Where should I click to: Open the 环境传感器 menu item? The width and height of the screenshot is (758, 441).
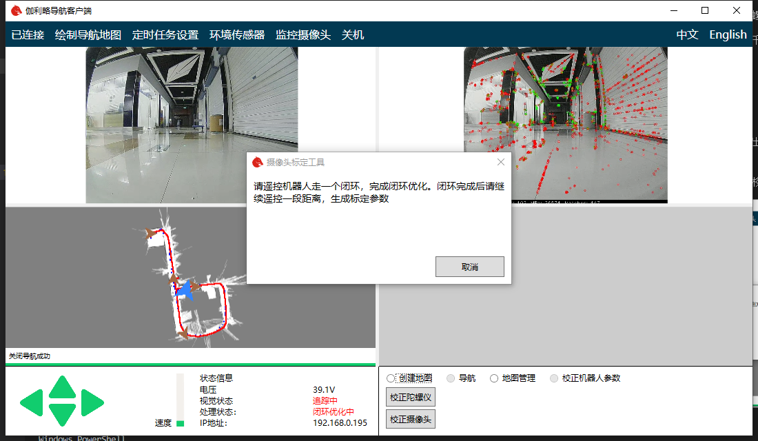pyautogui.click(x=237, y=35)
